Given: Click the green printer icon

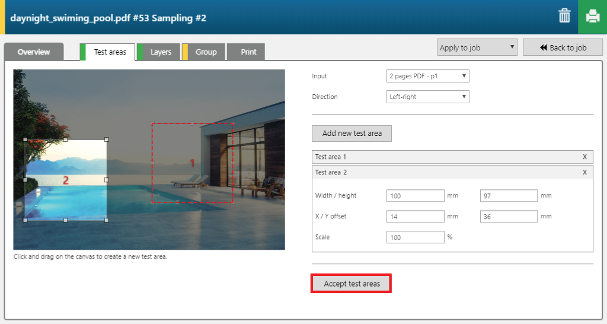Looking at the screenshot, I should coord(592,17).
